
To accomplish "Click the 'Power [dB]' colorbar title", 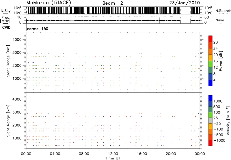I will pos(221,61).
